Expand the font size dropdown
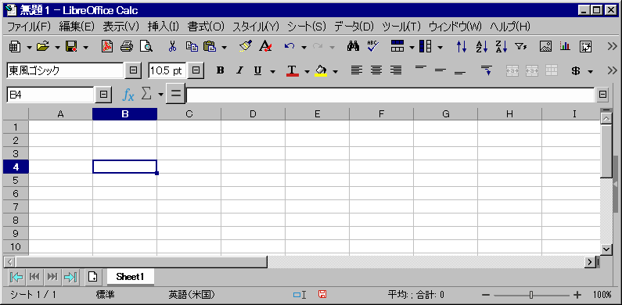The width and height of the screenshot is (622, 305). (x=196, y=70)
